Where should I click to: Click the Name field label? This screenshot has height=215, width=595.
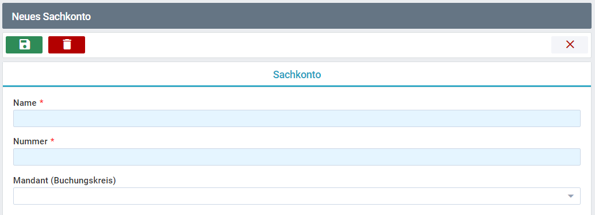point(25,103)
